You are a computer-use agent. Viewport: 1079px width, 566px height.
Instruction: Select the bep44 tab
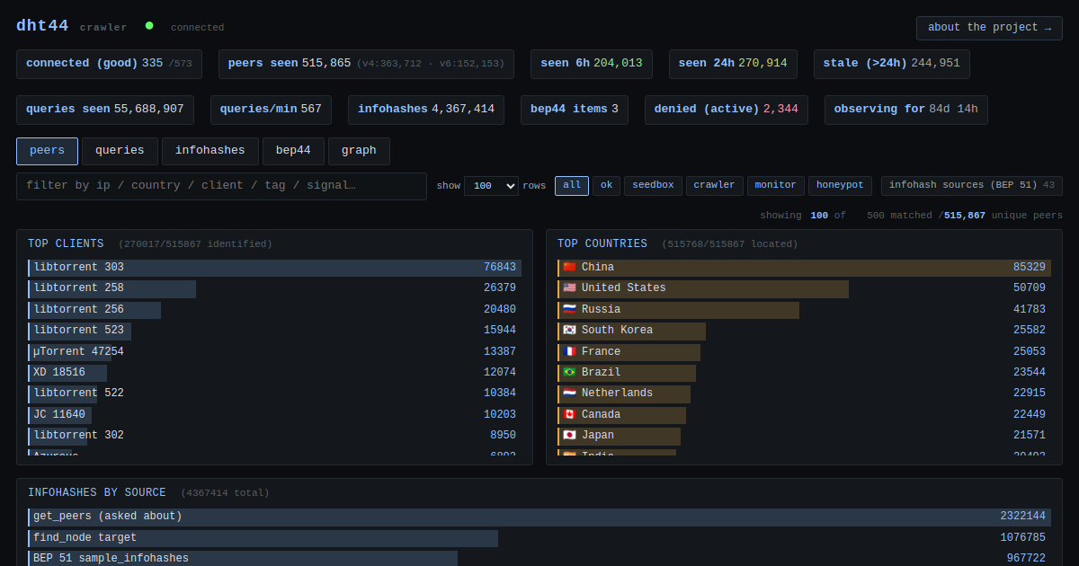click(x=293, y=151)
